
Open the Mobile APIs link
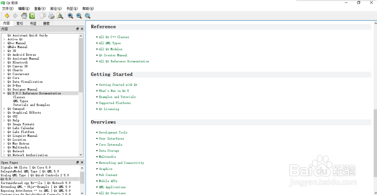(x=108, y=181)
